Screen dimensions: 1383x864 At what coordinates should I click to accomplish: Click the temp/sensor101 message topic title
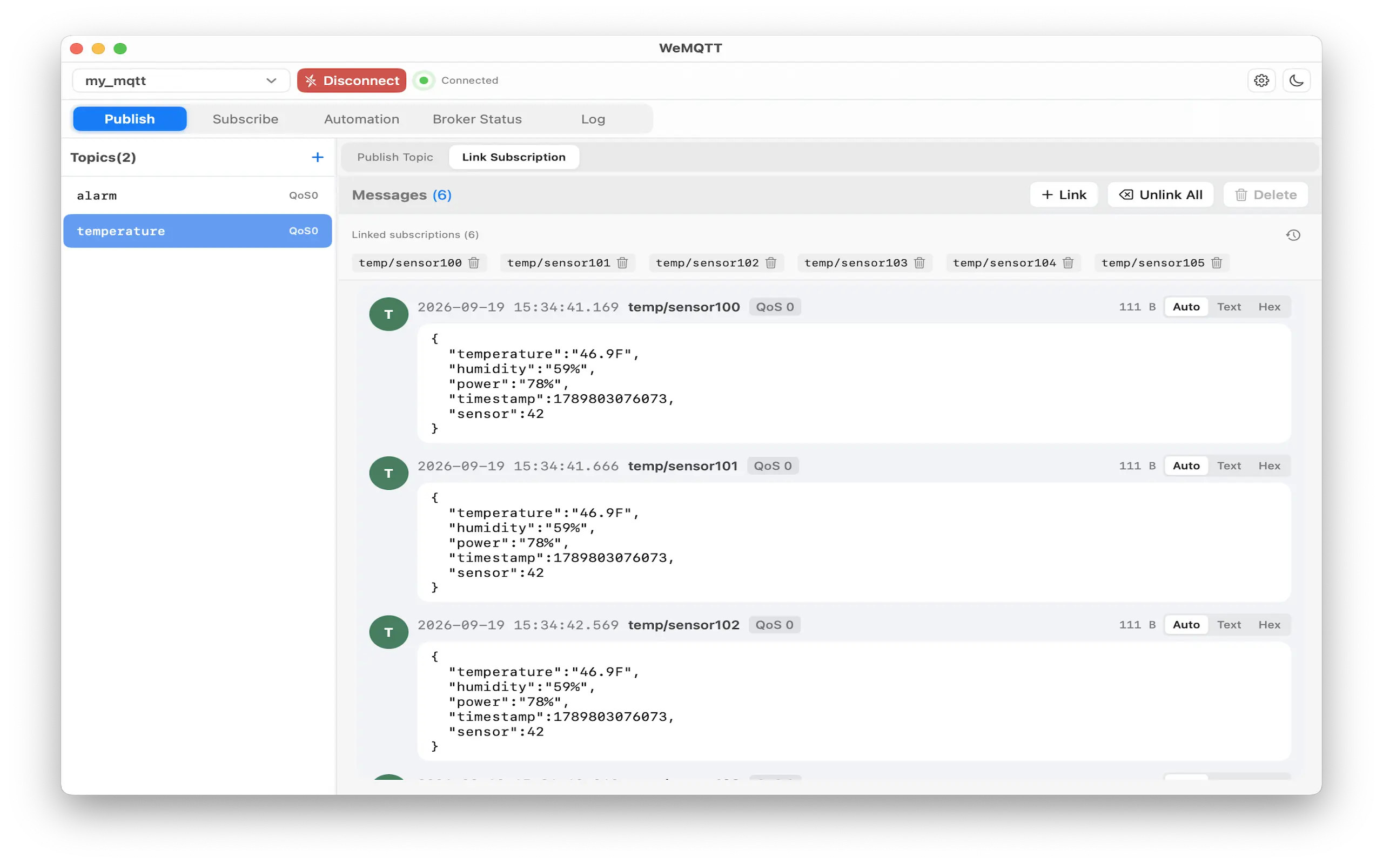point(683,465)
